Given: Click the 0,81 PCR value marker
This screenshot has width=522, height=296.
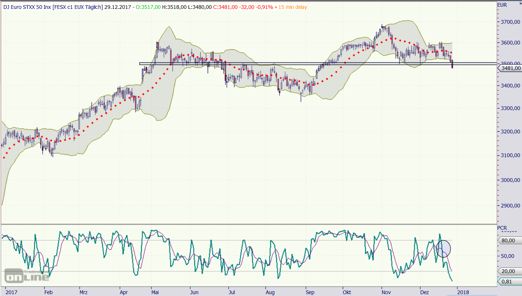Looking at the screenshot, I should (508, 282).
